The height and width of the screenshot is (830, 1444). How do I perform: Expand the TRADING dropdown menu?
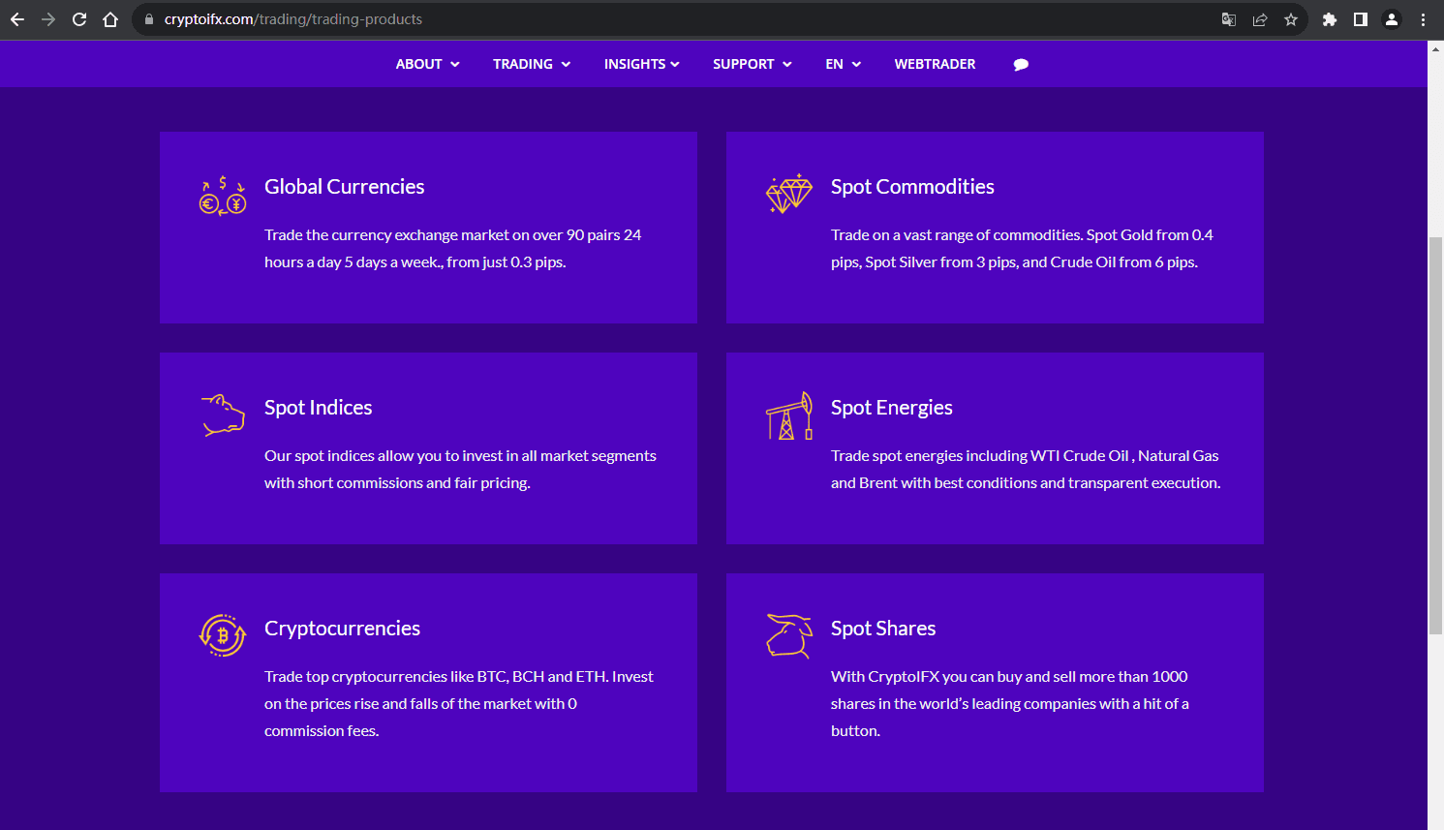pyautogui.click(x=532, y=64)
